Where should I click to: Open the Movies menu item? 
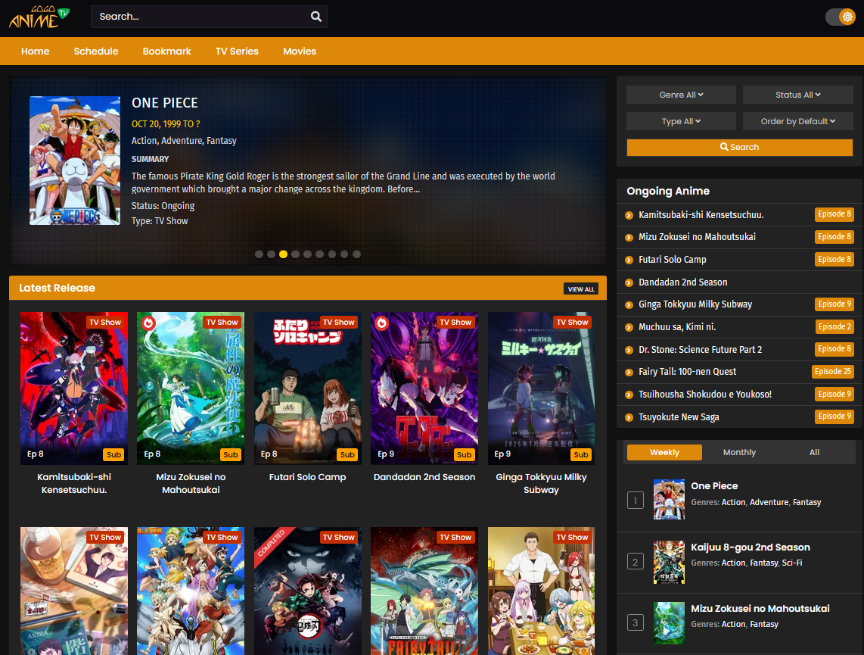click(x=300, y=51)
